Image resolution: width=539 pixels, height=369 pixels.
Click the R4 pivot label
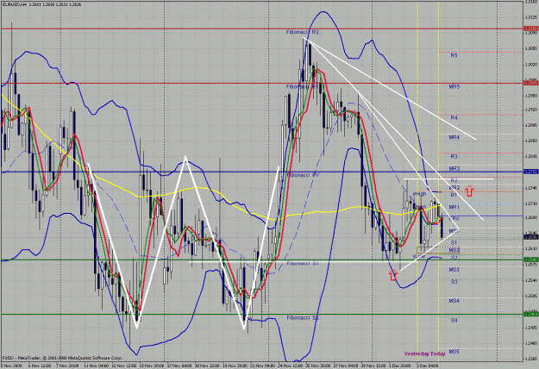point(454,118)
